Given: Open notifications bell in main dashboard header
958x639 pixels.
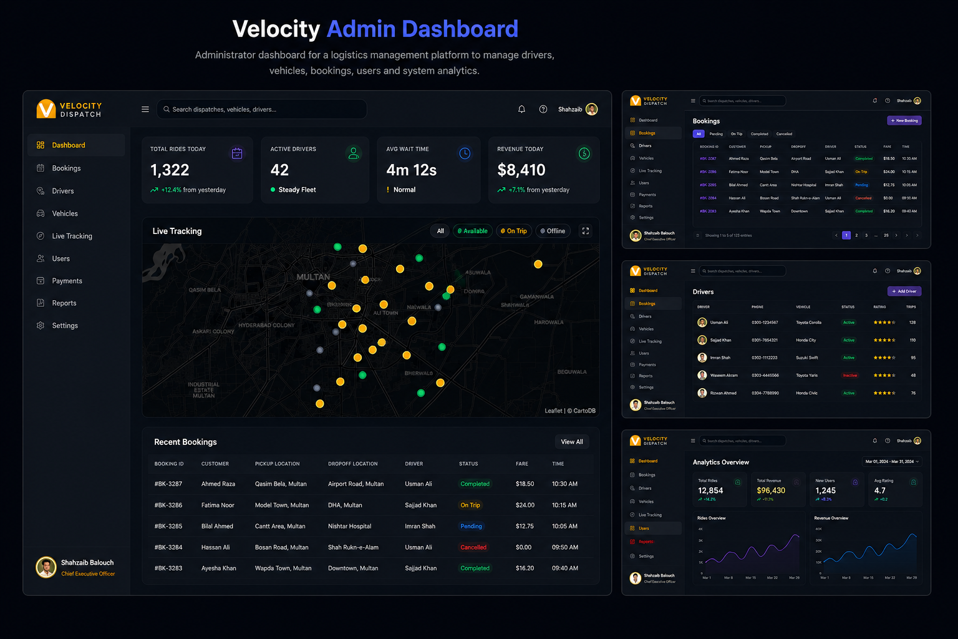Looking at the screenshot, I should pyautogui.click(x=521, y=109).
